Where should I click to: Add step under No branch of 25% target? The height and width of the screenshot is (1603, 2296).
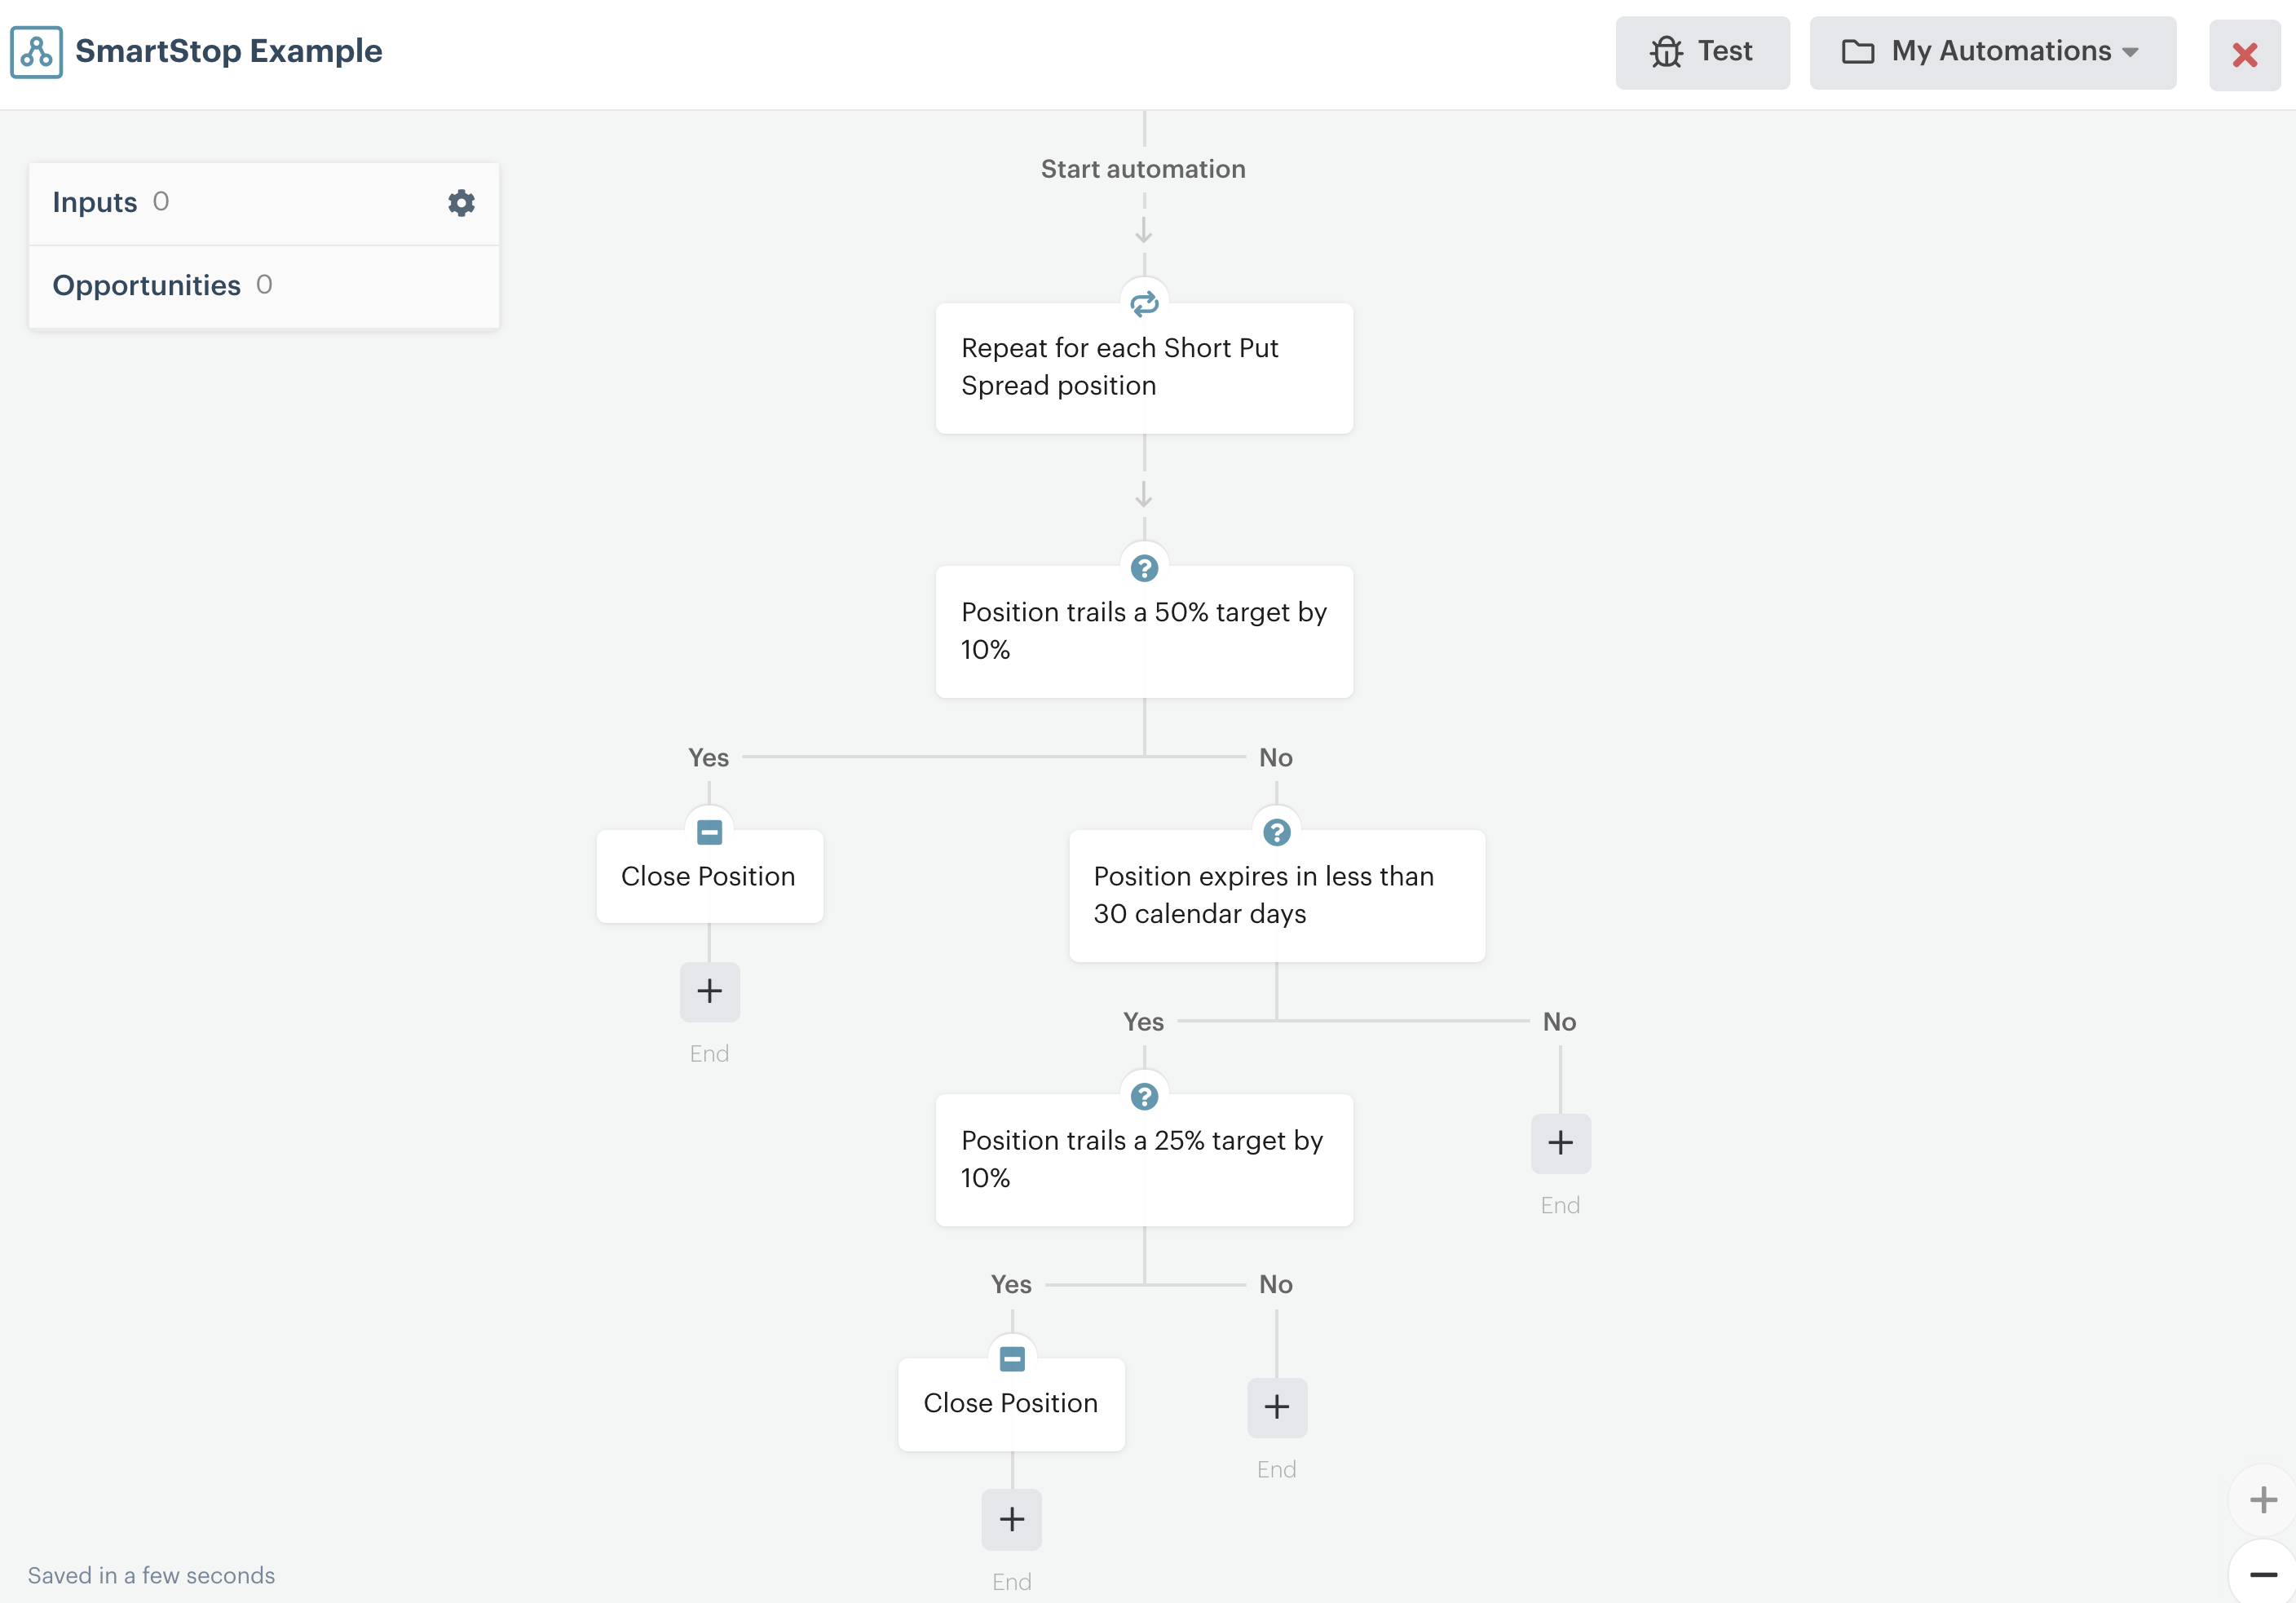tap(1276, 1407)
